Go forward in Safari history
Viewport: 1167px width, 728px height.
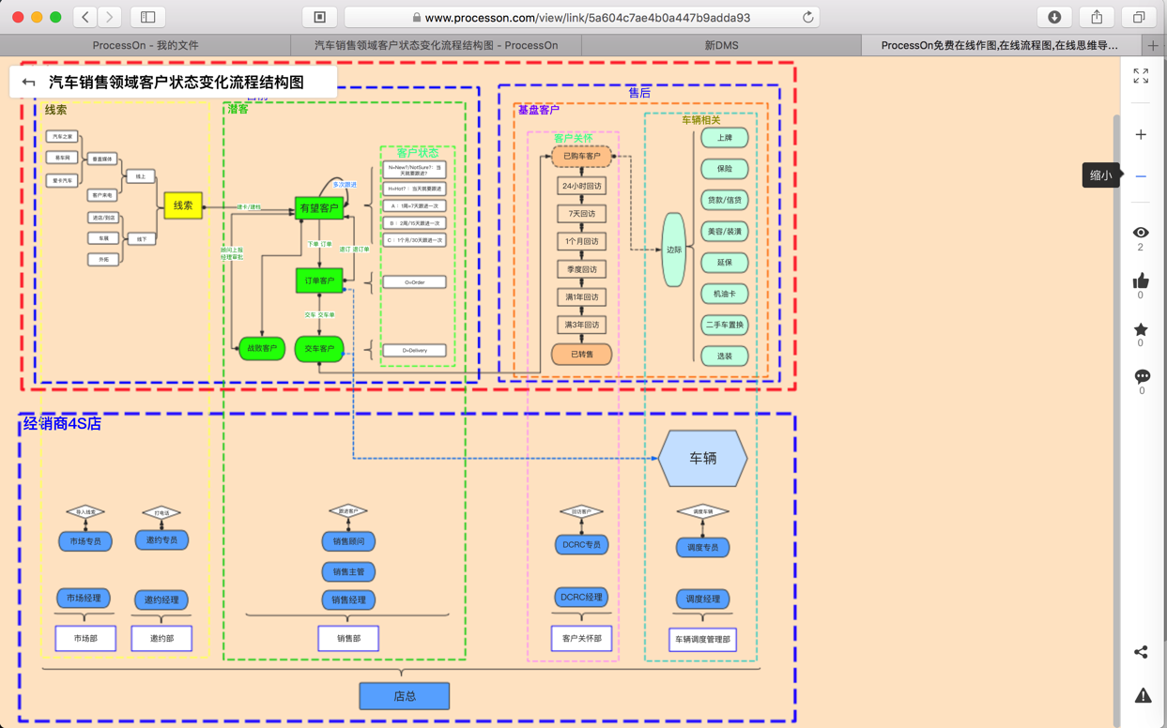pyautogui.click(x=110, y=17)
